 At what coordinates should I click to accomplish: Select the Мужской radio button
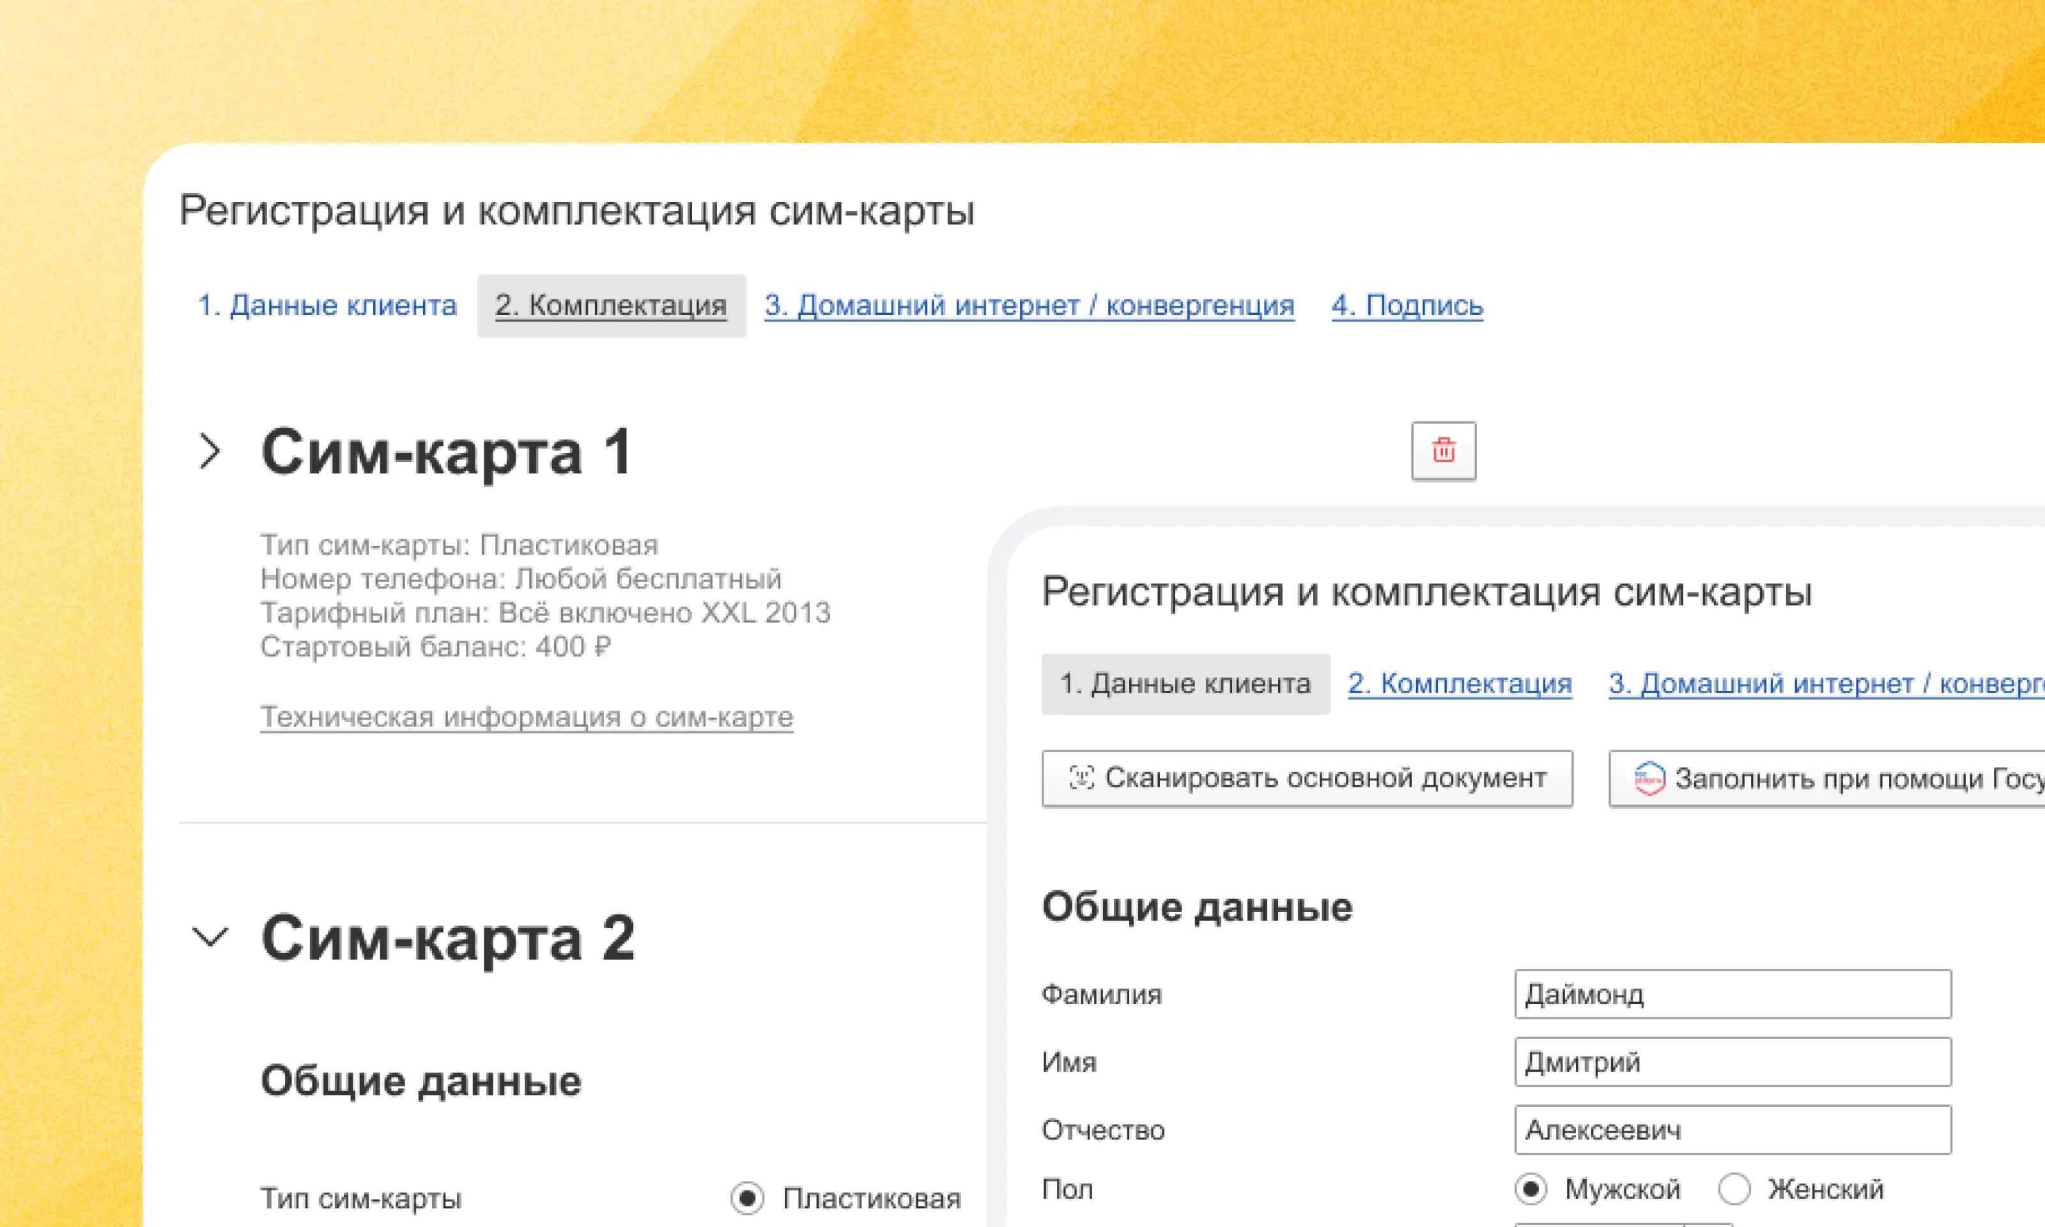click(x=1531, y=1189)
